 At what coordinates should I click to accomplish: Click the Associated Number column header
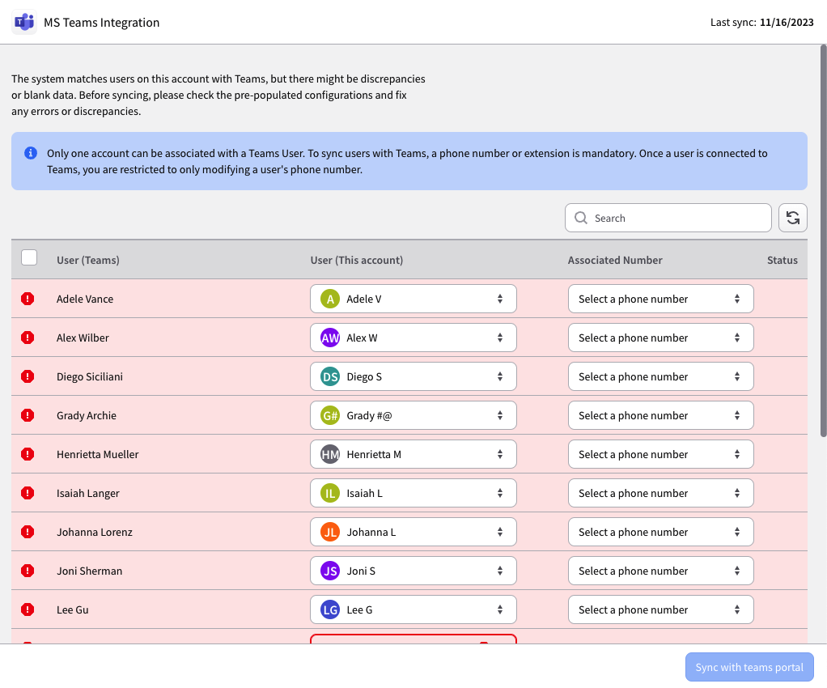pyautogui.click(x=615, y=260)
